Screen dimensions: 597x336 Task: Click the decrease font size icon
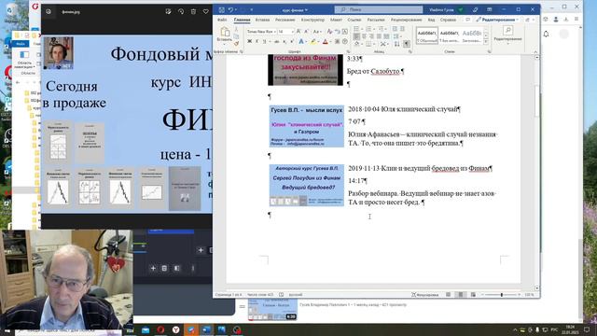[306, 31]
